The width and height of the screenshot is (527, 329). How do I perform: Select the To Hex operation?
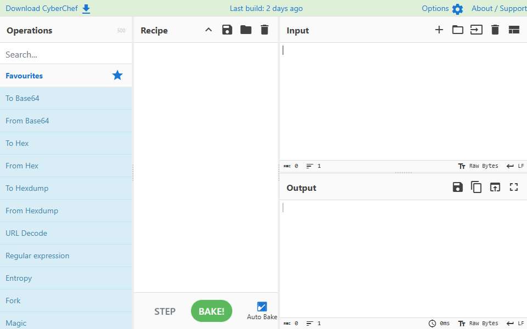(66, 143)
